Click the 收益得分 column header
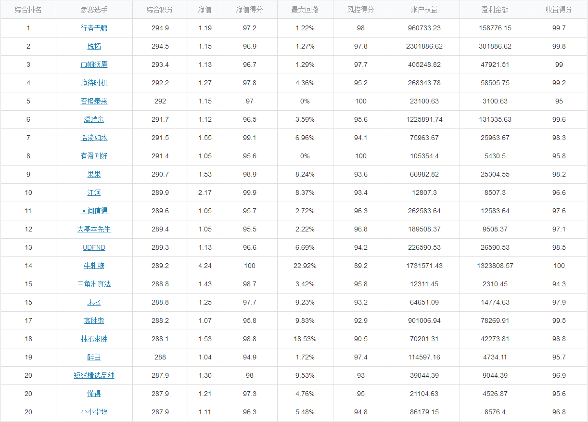 (559, 10)
